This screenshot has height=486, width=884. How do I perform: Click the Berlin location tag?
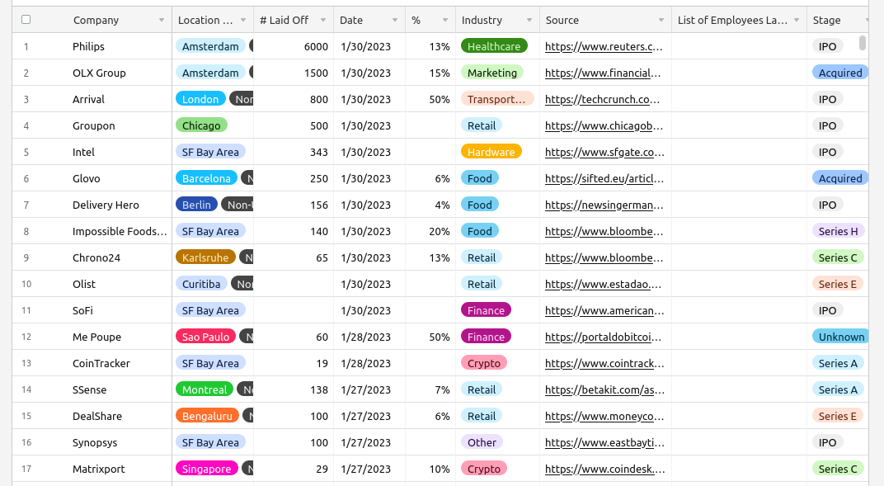tap(196, 205)
